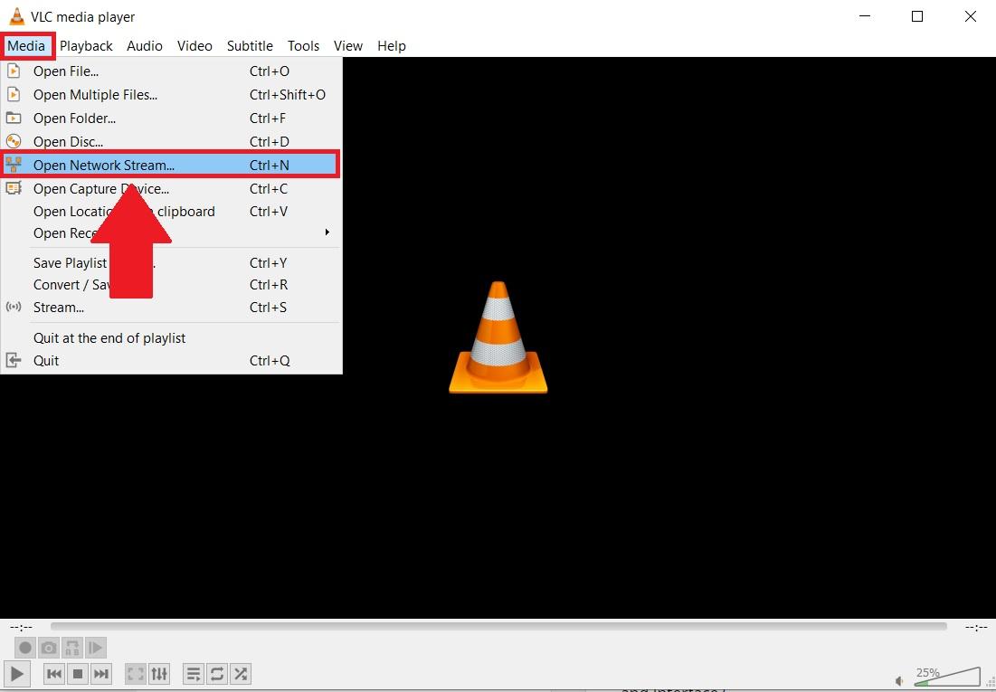Click the VLC cone title bar icon
The image size is (996, 692).
tap(16, 16)
